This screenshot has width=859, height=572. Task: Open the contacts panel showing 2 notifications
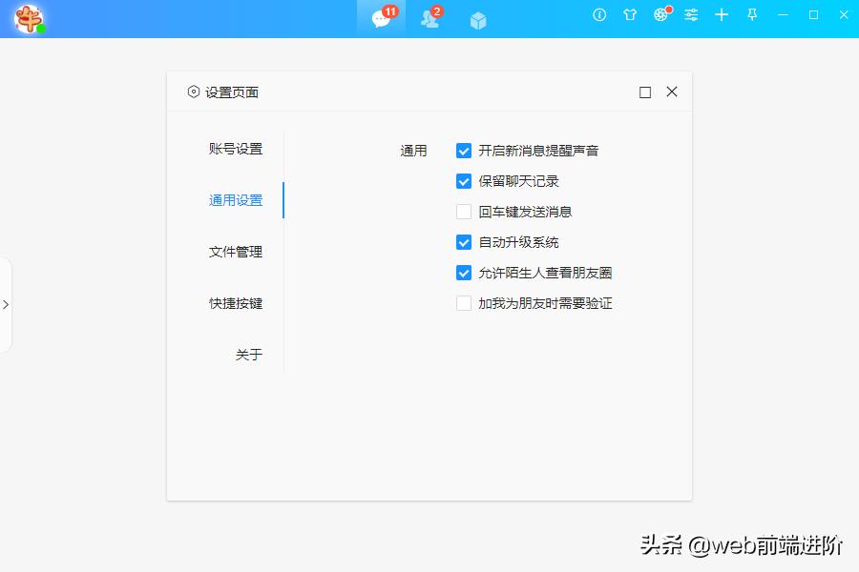(x=428, y=19)
